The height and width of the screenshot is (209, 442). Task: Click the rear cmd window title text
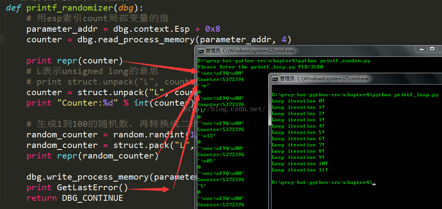[x=250, y=51]
